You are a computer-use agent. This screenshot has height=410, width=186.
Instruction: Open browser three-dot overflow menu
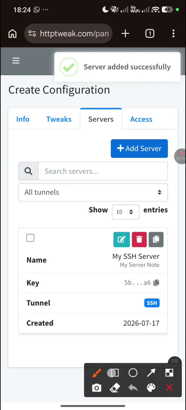tap(173, 34)
